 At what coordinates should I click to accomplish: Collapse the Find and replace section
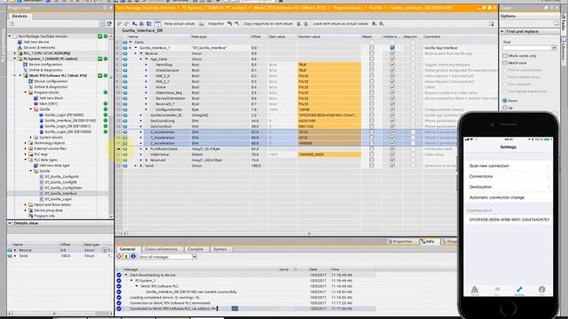(502, 32)
